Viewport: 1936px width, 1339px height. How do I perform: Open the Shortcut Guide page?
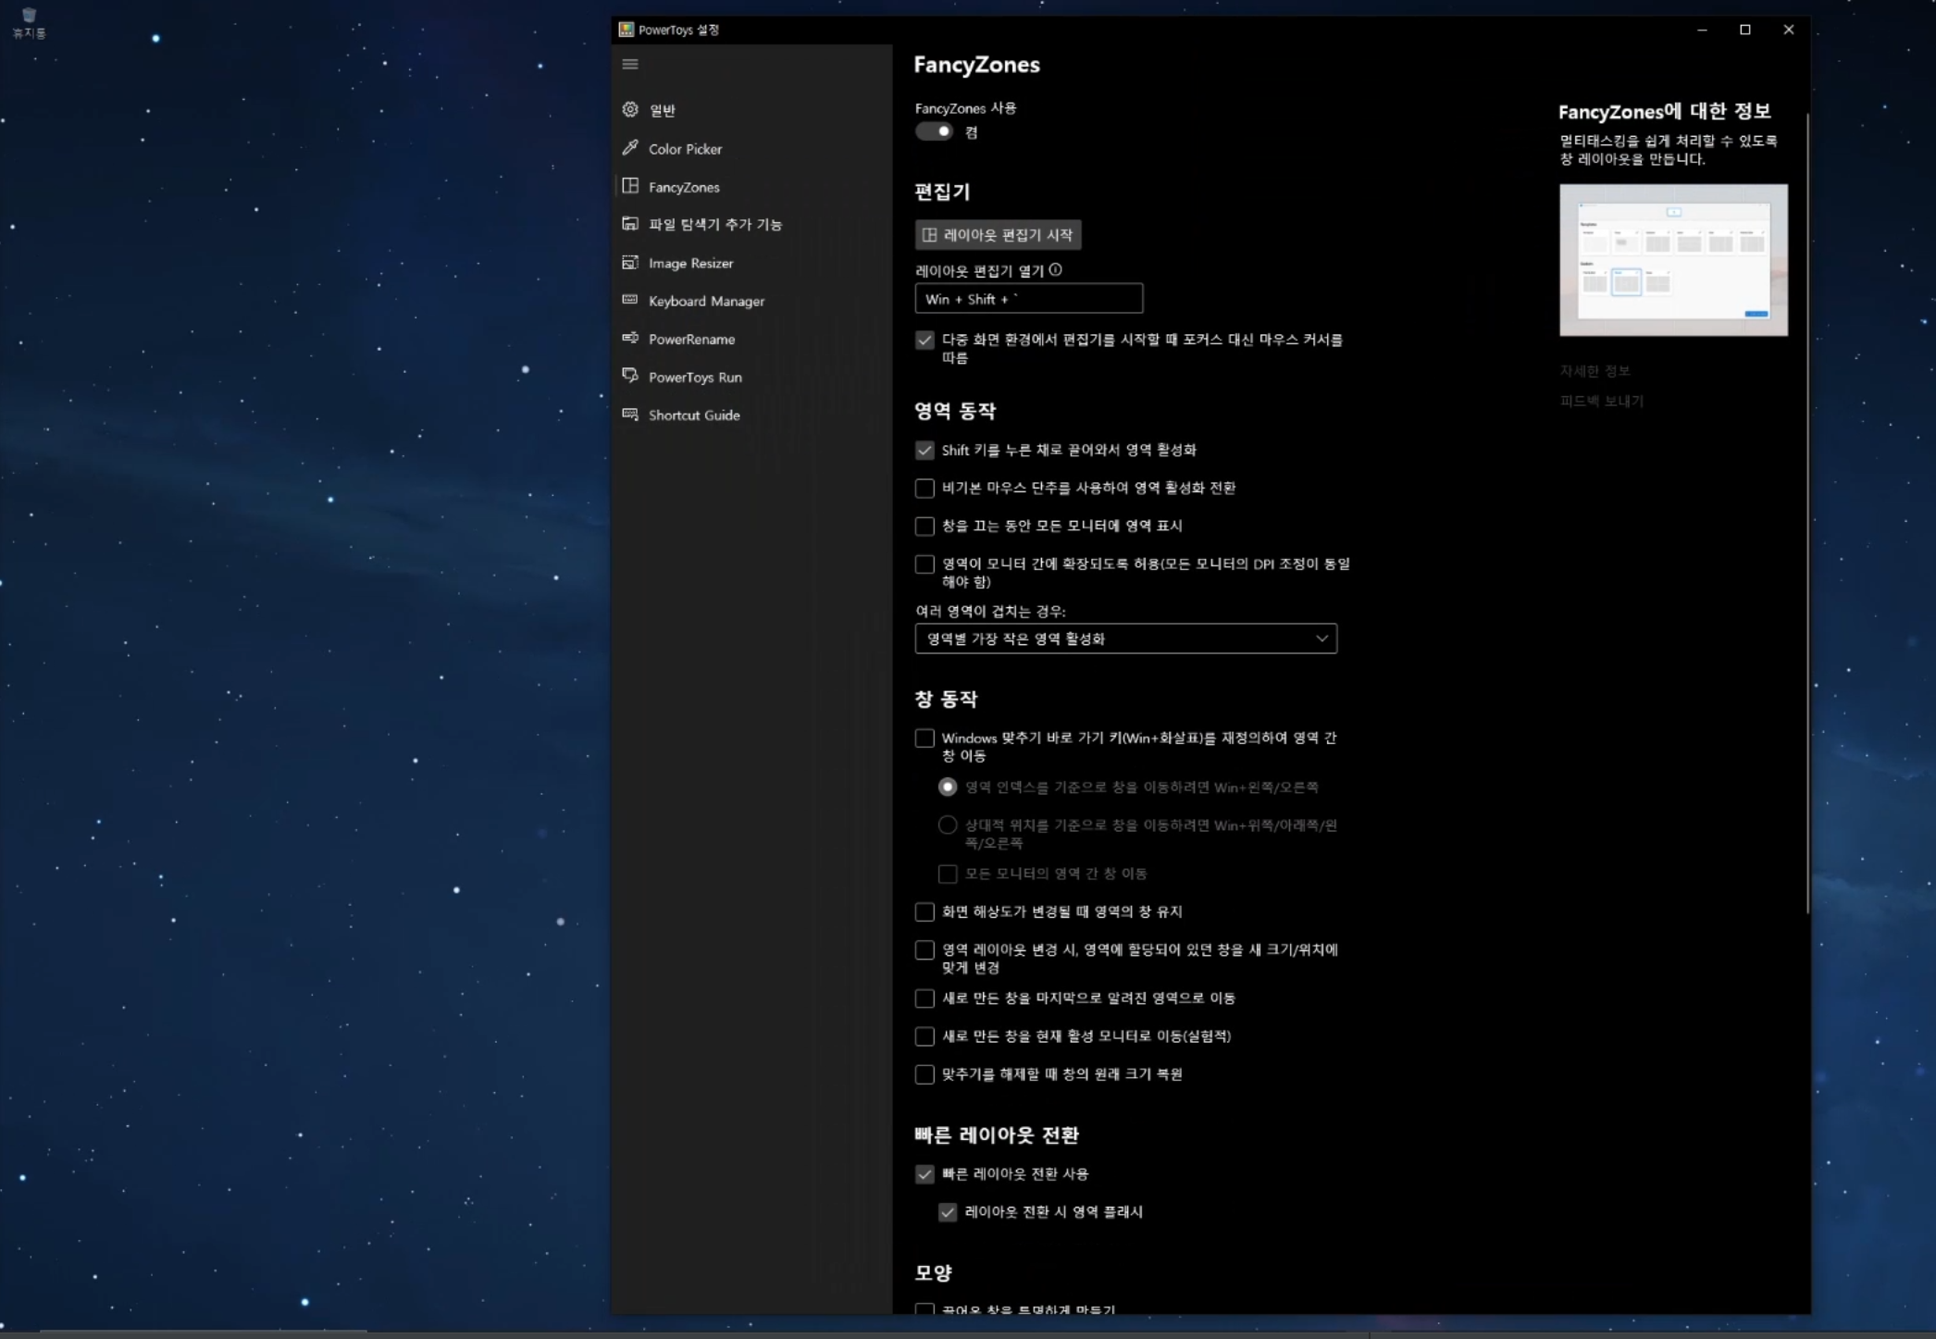[751, 415]
